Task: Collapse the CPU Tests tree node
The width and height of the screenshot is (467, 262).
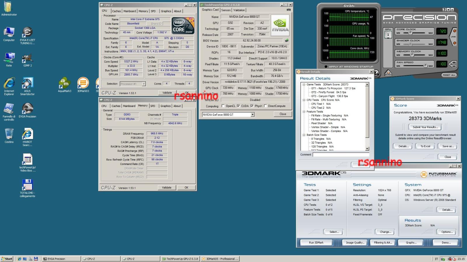Action: [304, 100]
